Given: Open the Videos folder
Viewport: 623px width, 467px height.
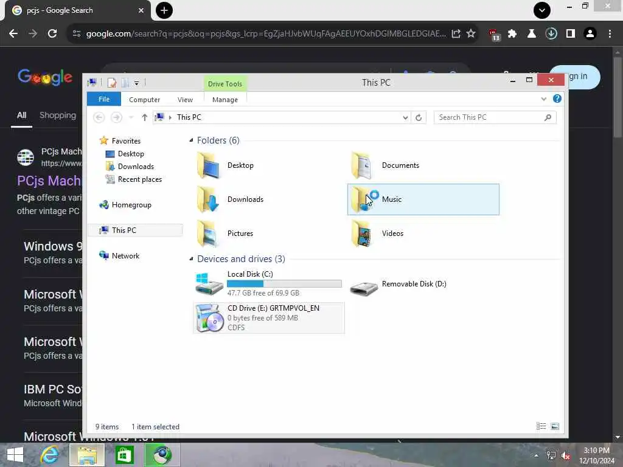Looking at the screenshot, I should coord(377,233).
